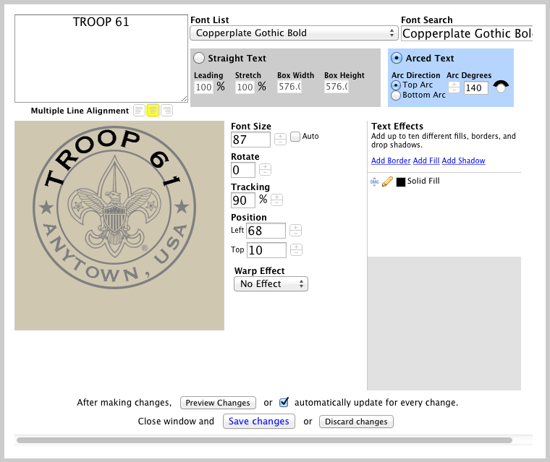Click the Font Search input field

[467, 33]
